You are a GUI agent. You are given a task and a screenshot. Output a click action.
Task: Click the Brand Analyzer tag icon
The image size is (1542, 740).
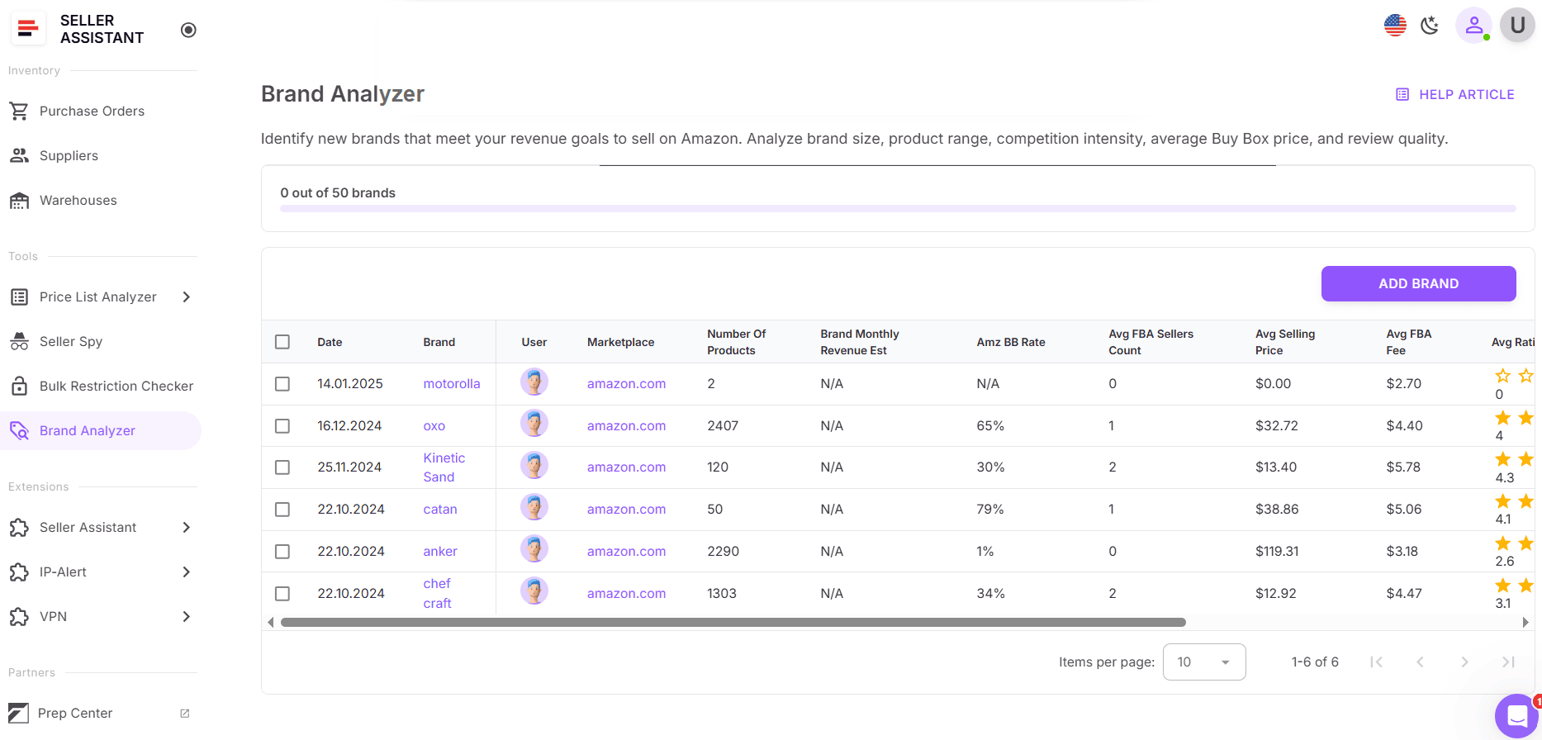tap(19, 430)
